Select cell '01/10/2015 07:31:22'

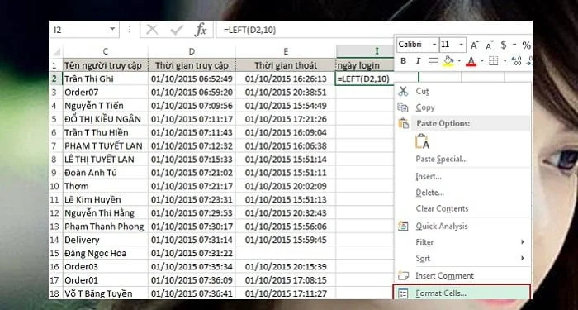(x=192, y=253)
